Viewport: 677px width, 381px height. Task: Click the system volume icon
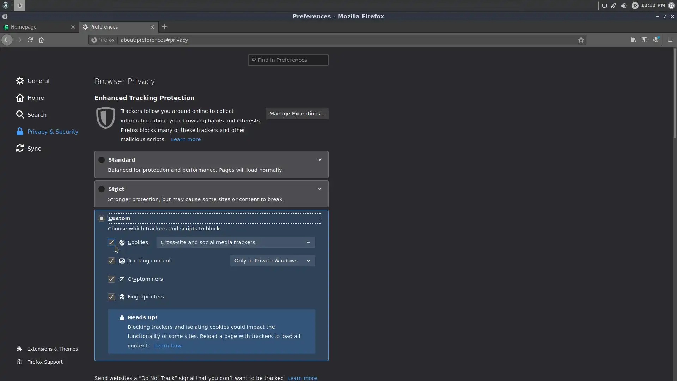[x=624, y=6]
